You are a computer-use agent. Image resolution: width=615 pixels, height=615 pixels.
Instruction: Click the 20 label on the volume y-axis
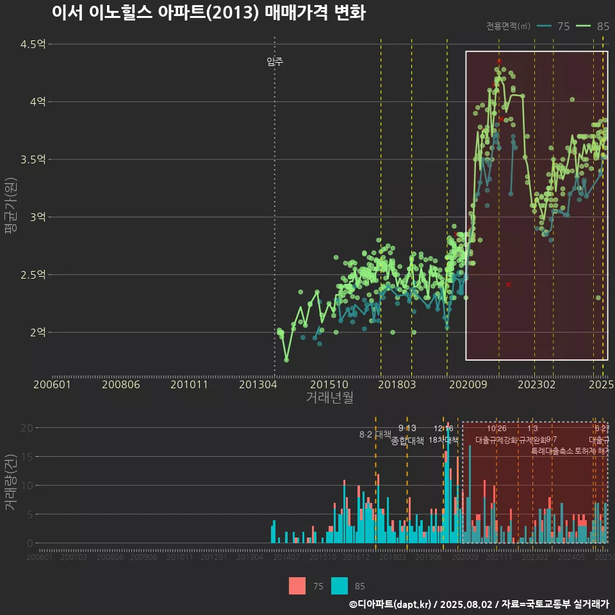point(27,427)
